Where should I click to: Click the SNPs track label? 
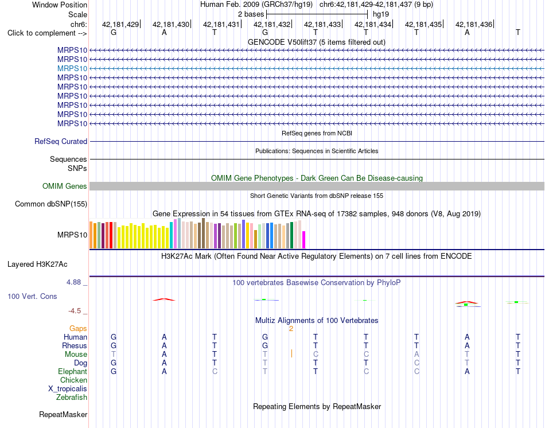77,168
